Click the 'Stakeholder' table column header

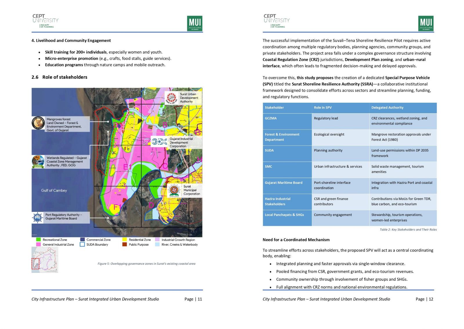pyautogui.click(x=287, y=108)
